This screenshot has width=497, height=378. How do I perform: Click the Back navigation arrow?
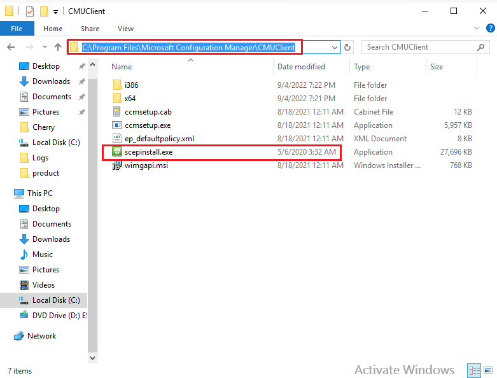coord(11,47)
